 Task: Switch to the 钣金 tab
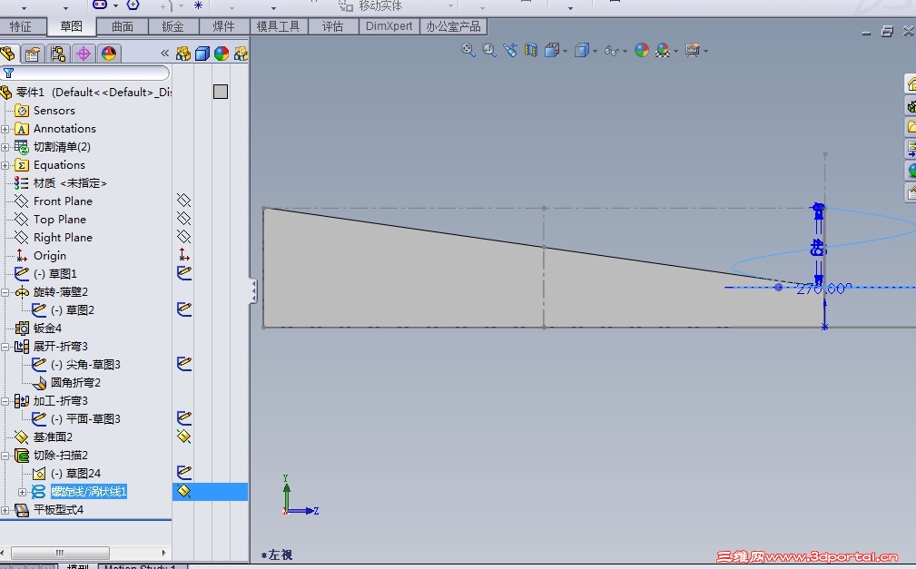[172, 27]
